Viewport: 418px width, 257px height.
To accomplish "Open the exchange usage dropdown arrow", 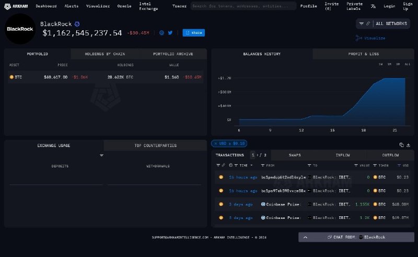I will coord(101,155).
